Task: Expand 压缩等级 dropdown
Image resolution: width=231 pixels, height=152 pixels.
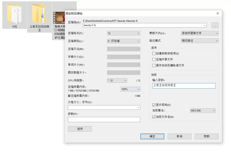Action: pyautogui.click(x=124, y=41)
